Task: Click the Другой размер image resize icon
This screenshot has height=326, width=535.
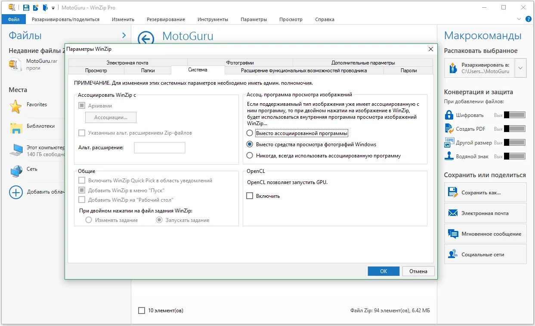Action: click(x=449, y=142)
